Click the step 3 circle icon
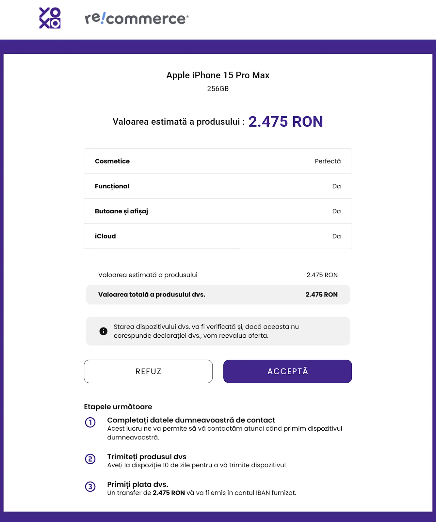This screenshot has width=436, height=522. click(90, 487)
